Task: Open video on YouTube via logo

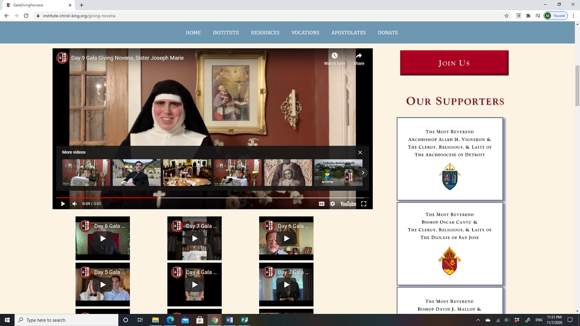Action: (x=348, y=204)
